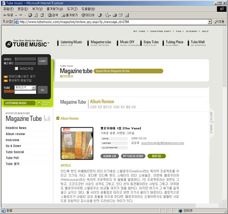Open Headline News in sidebar
Image resolution: width=228 pixels, height=214 pixels.
pyautogui.click(x=16, y=128)
